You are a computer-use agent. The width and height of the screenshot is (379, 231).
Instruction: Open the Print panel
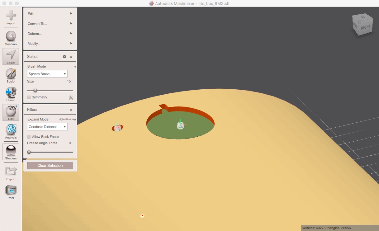(x=11, y=191)
